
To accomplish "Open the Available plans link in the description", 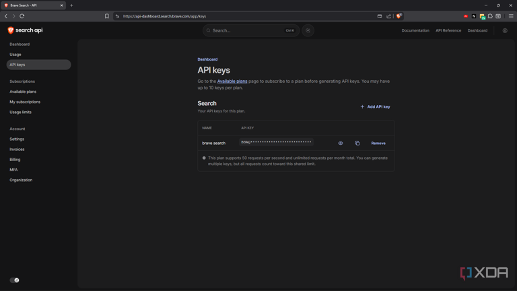I will [232, 81].
